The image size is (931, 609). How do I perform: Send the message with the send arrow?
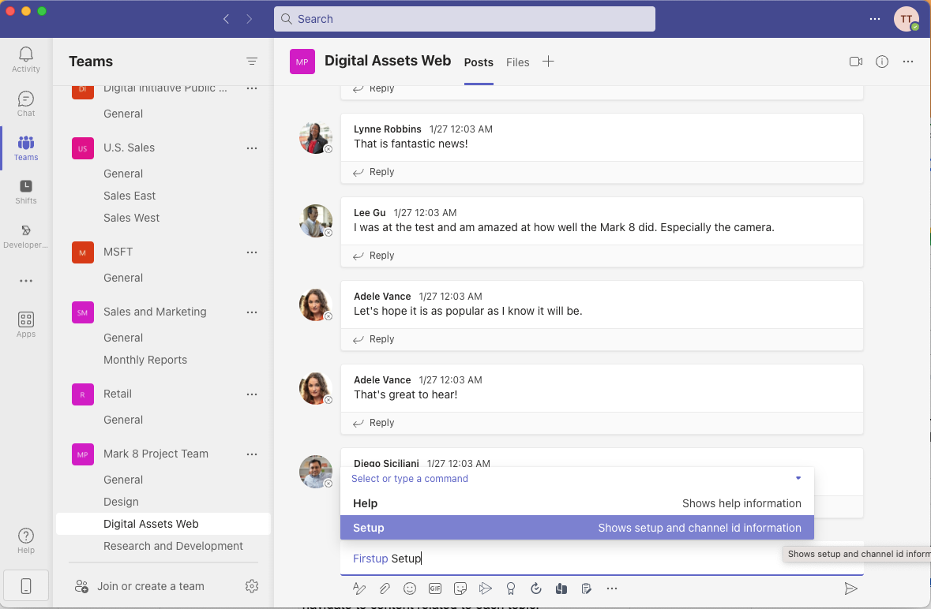(850, 588)
